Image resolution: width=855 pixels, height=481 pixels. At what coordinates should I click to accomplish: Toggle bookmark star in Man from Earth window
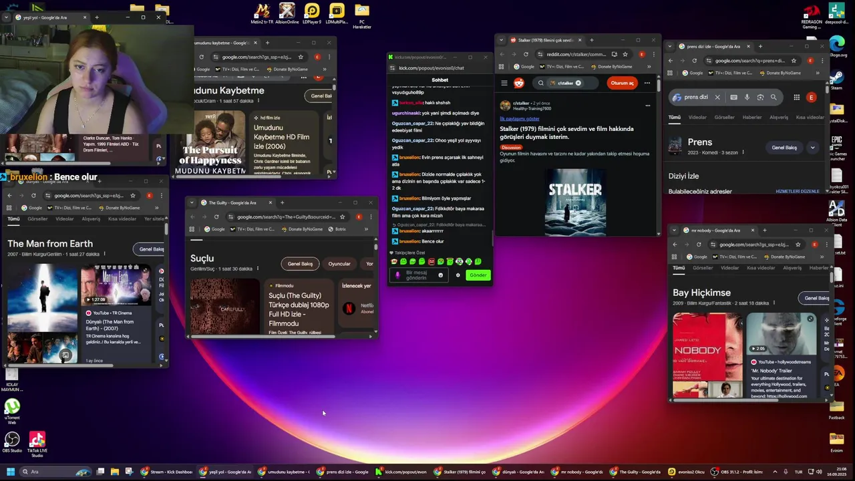click(x=132, y=196)
